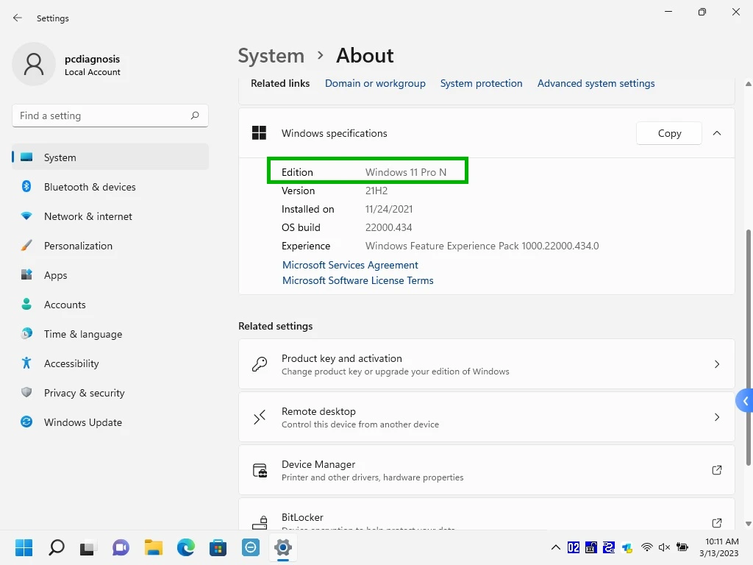This screenshot has height=565, width=753.
Task: Open Windows Update from sidebar
Action: click(82, 422)
